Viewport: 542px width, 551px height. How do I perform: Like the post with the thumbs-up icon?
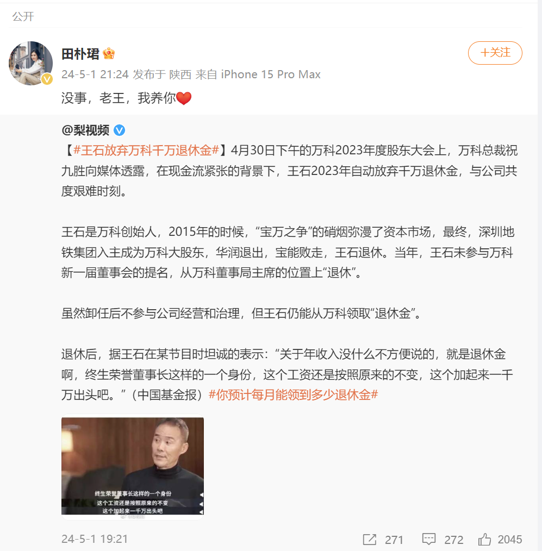[485, 540]
